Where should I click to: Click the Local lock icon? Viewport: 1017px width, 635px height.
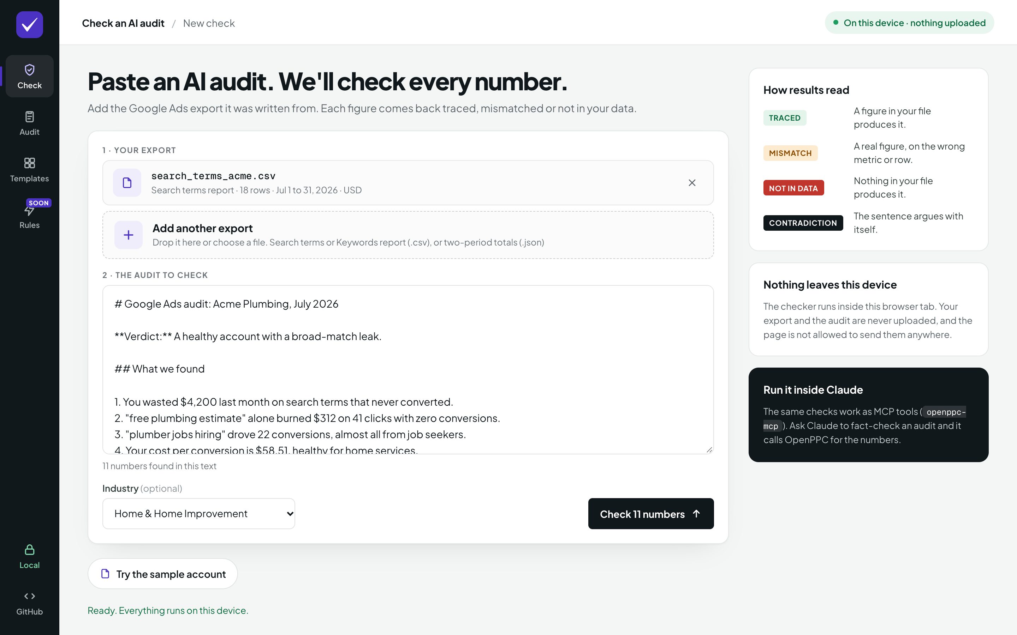point(29,550)
